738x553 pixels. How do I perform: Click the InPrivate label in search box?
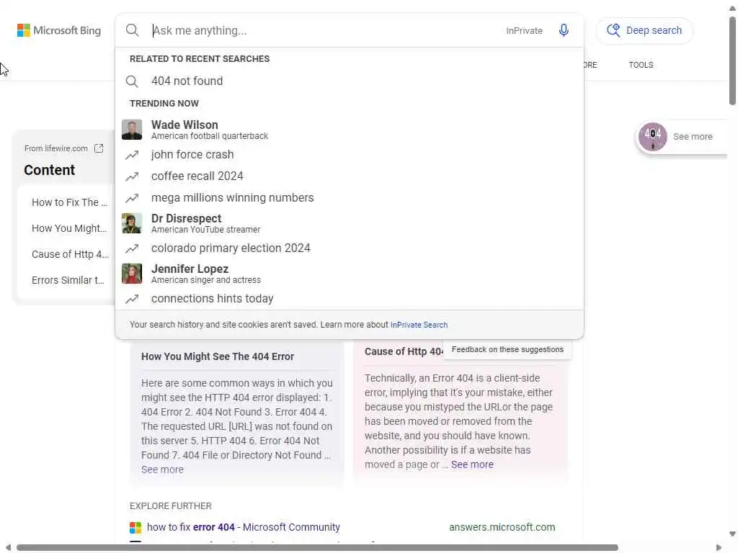point(525,31)
